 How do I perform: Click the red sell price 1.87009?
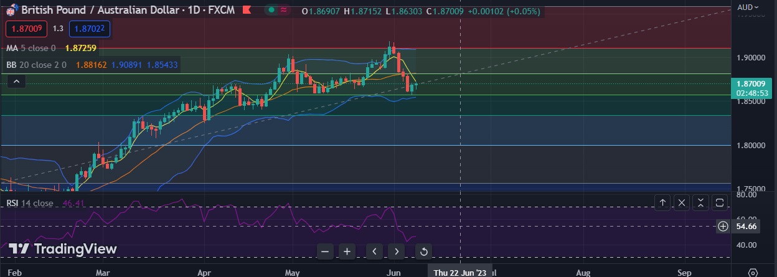26,28
